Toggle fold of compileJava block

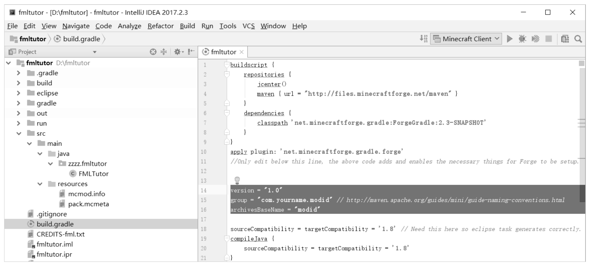[x=227, y=239]
